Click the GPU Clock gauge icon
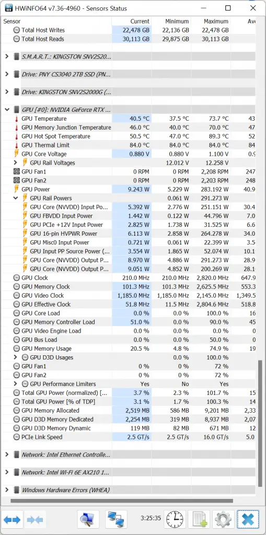The image size is (266, 535). click(16, 278)
